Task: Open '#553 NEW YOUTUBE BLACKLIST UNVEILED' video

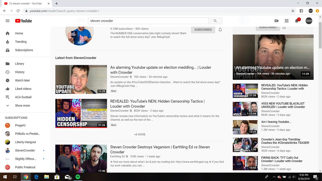Action: pos(283,105)
